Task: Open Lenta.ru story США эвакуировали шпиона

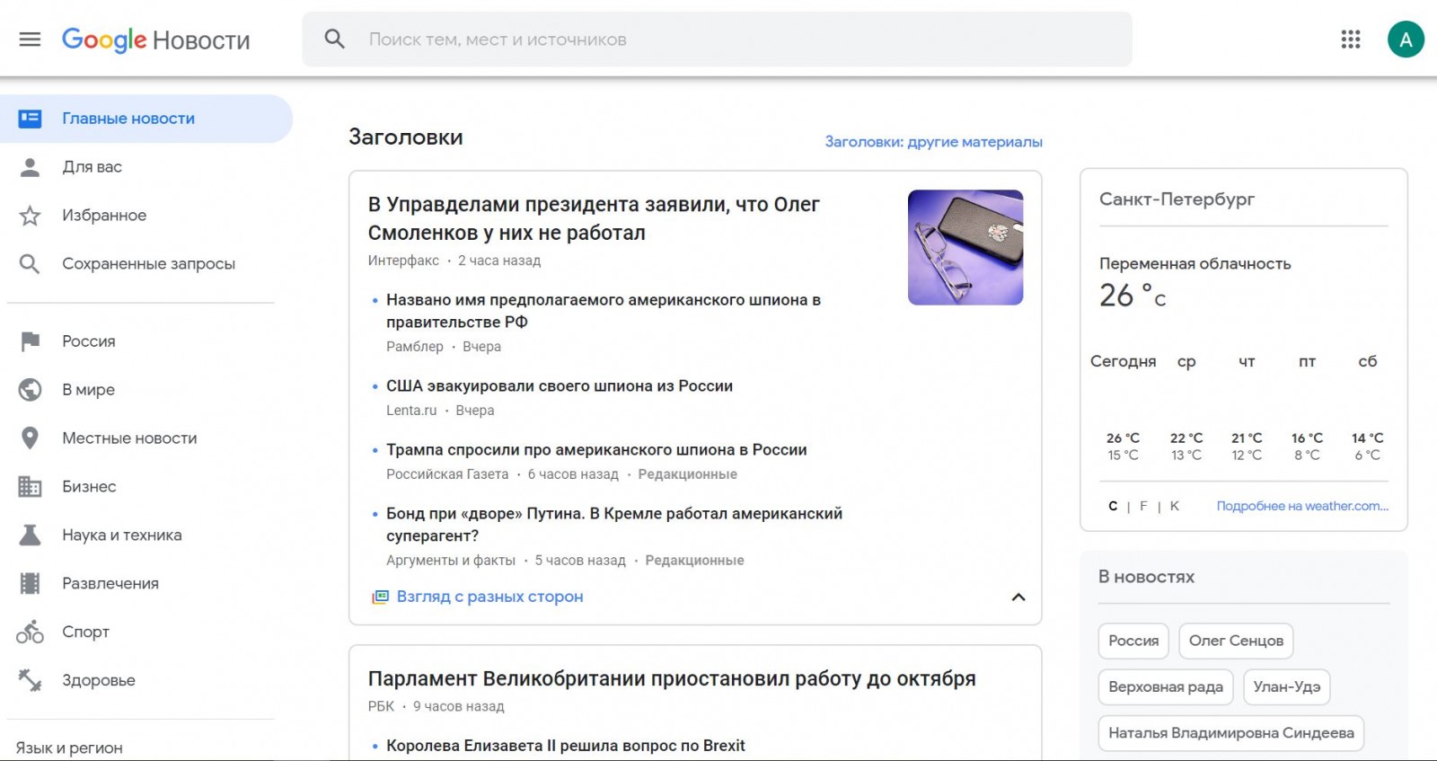Action: [x=560, y=386]
